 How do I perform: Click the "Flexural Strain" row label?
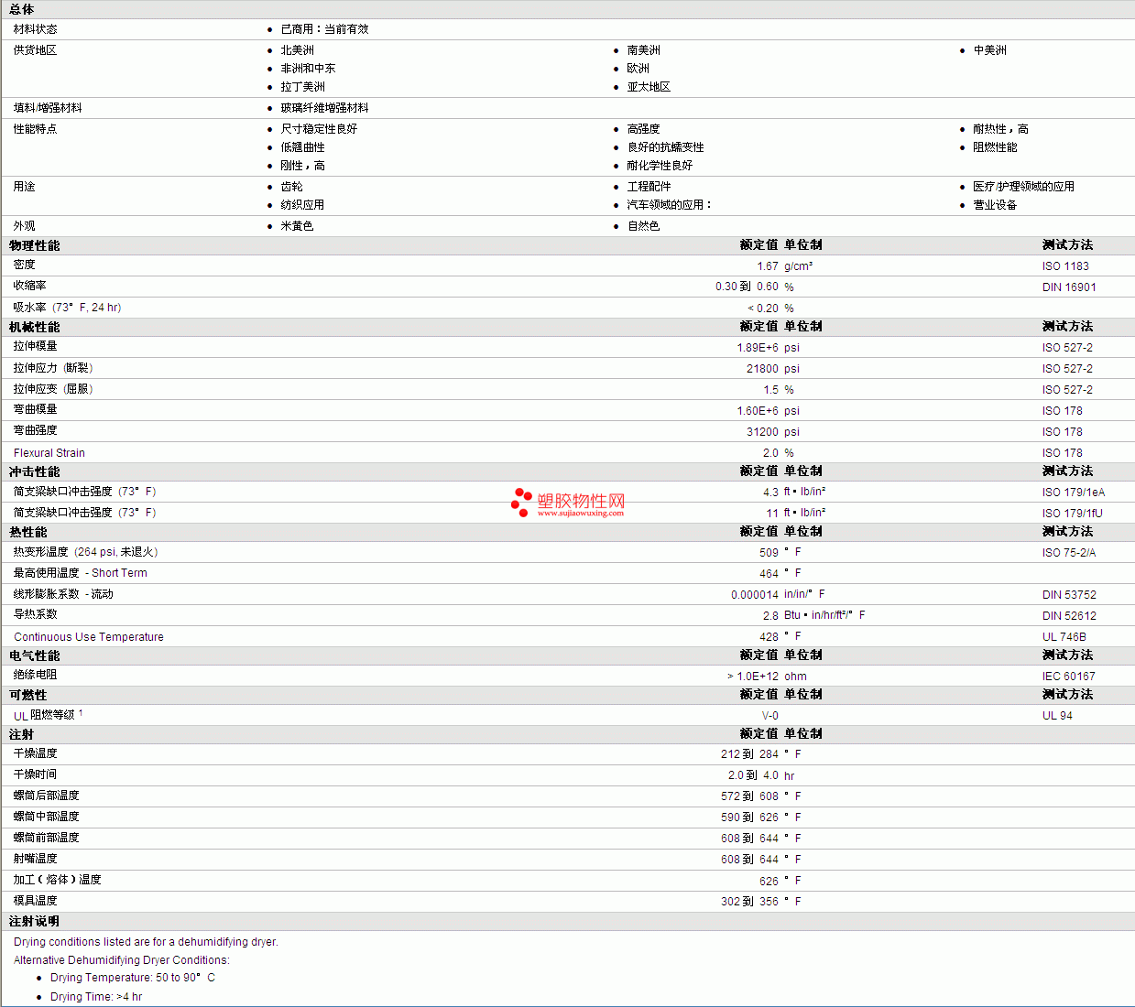49,453
